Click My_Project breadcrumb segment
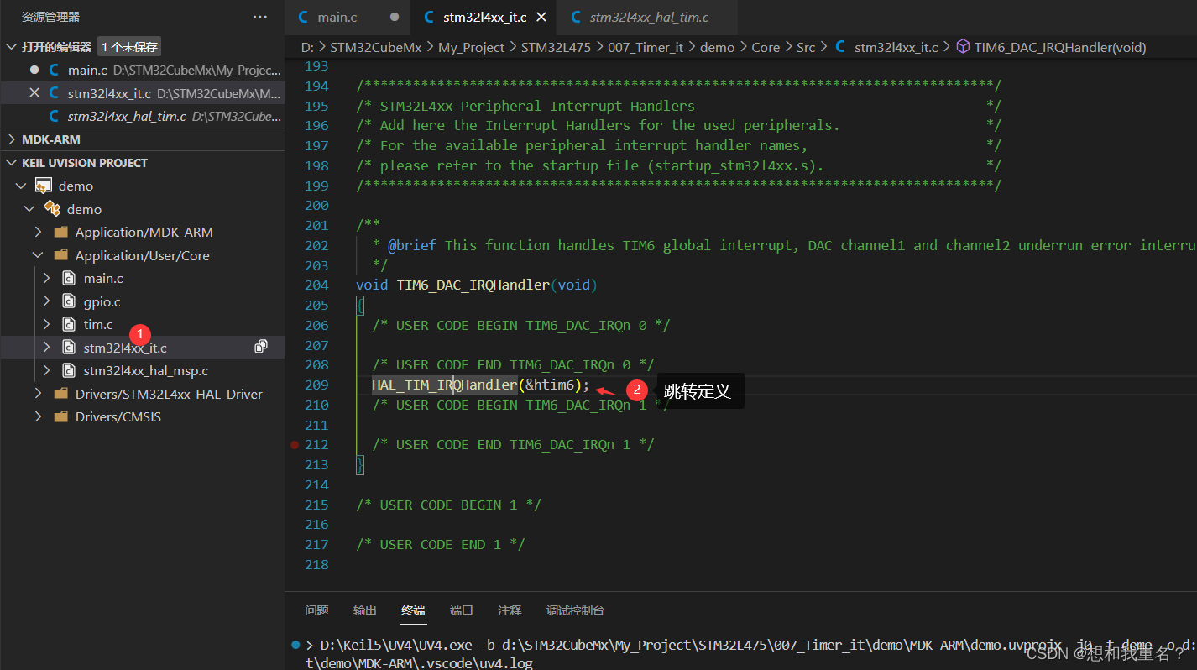1197x670 pixels. (x=471, y=48)
